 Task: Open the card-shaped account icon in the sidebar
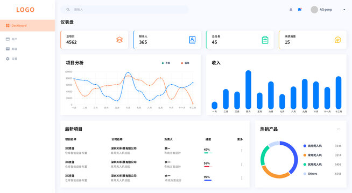click(8, 39)
